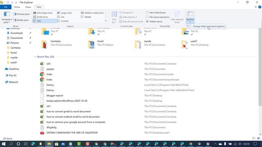Select List layout
This screenshot has width=262, height=147.
click(61, 17)
